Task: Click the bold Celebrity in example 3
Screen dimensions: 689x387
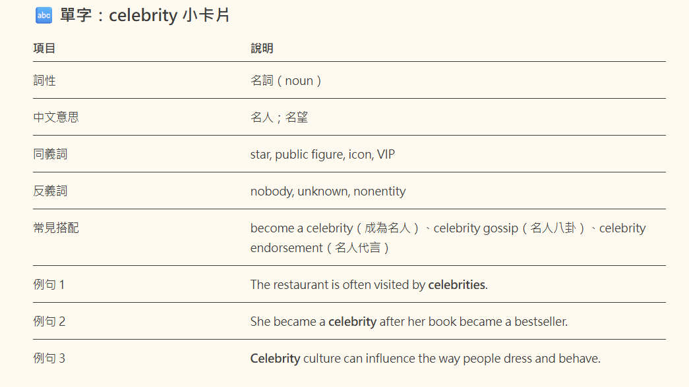Action: pyautogui.click(x=275, y=359)
